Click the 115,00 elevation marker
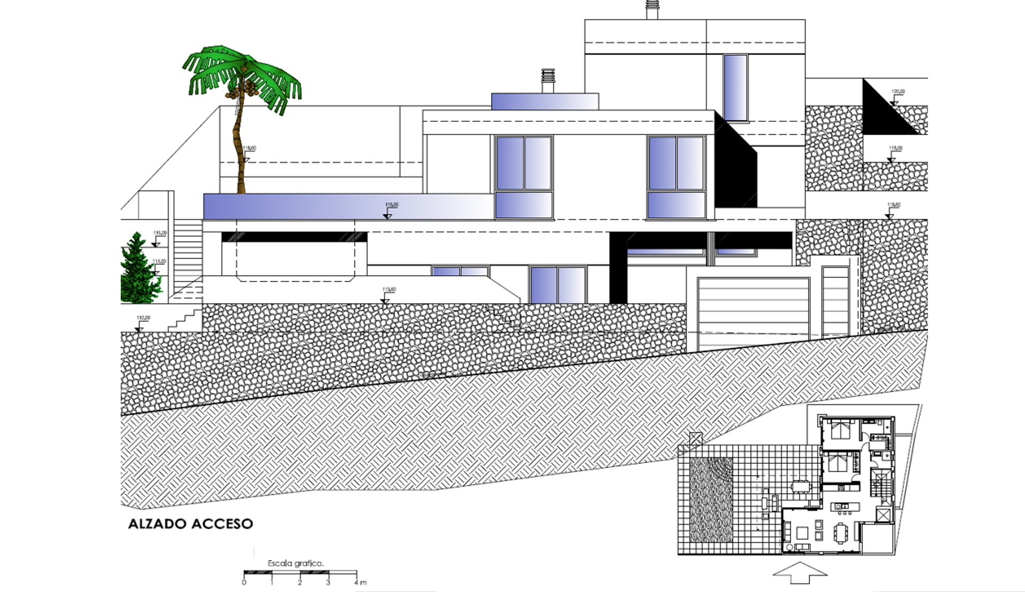Screen dimensions: 1025x592 (x=159, y=239)
